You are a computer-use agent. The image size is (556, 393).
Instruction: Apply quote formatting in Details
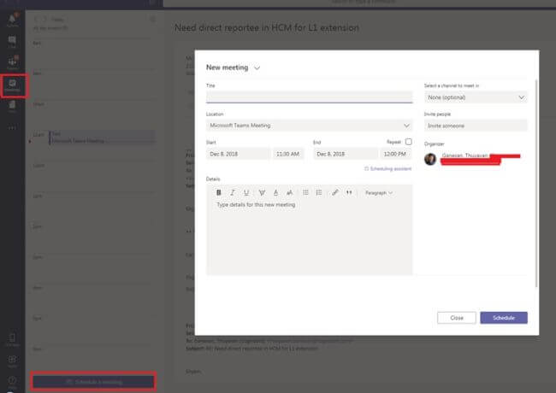click(349, 192)
